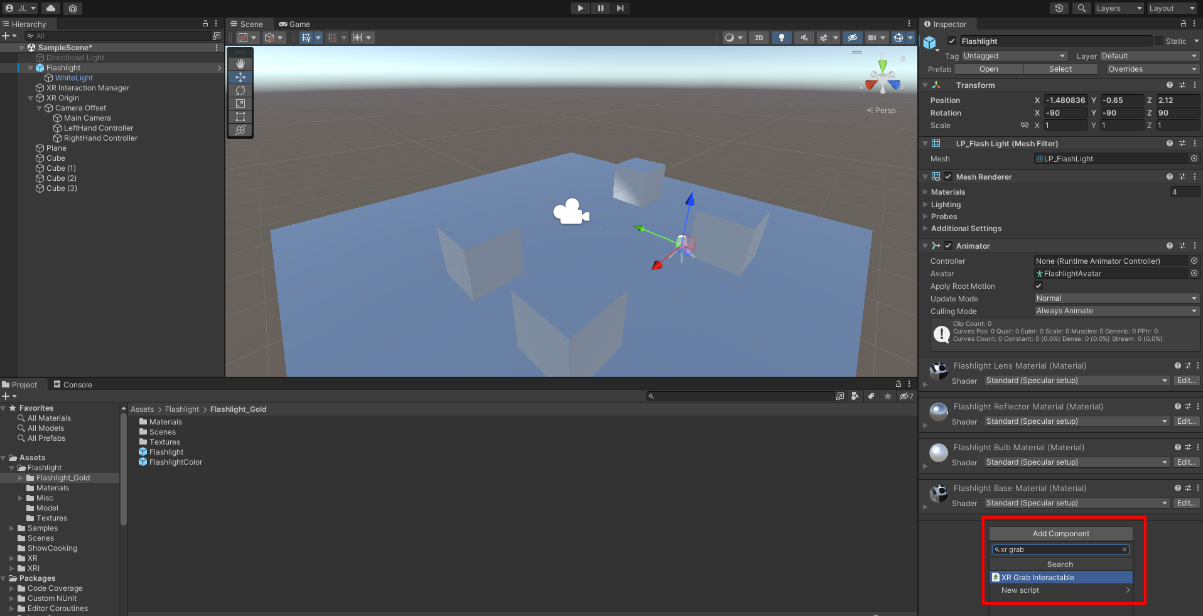Switch to the Game tab
This screenshot has width=1203, height=616.
coord(294,24)
